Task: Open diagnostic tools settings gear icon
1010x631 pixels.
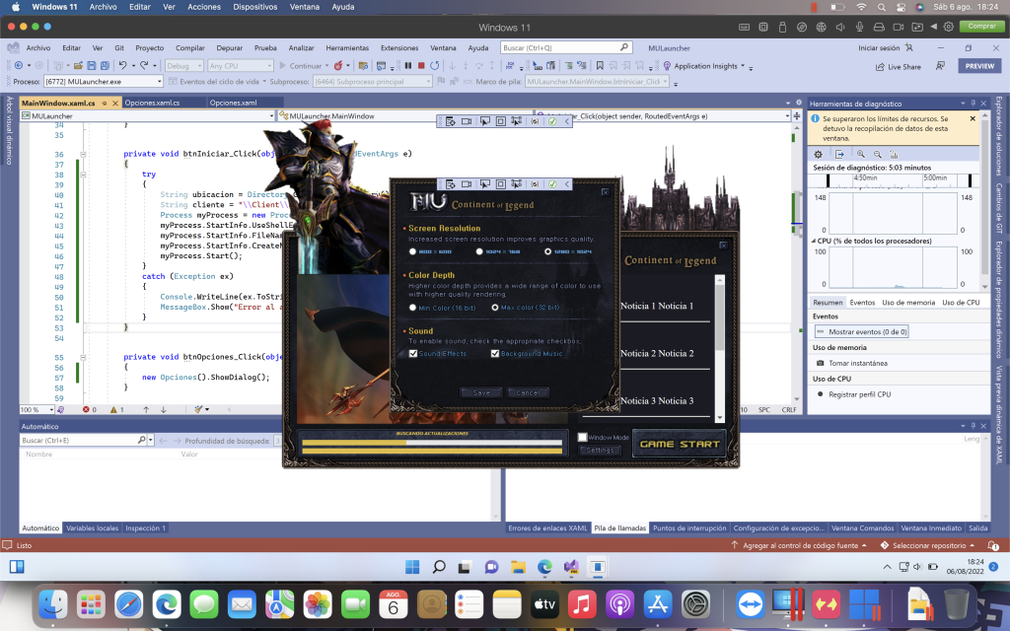Action: (x=818, y=155)
